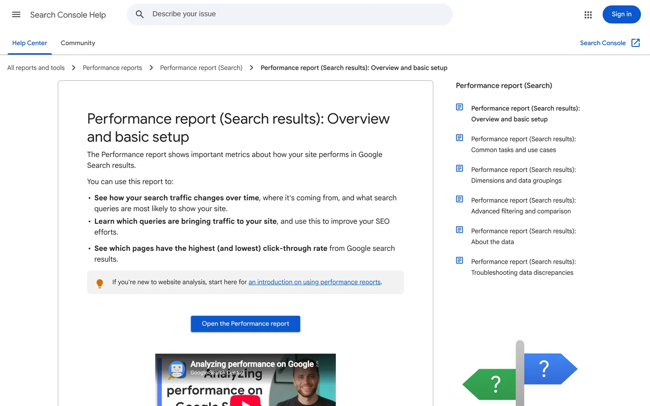Click the Google Search Central channel avatar
Image resolution: width=650 pixels, height=406 pixels.
pyautogui.click(x=177, y=369)
